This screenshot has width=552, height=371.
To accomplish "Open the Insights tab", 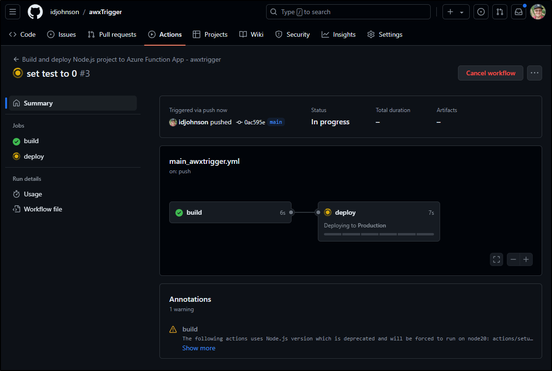I will coord(339,34).
